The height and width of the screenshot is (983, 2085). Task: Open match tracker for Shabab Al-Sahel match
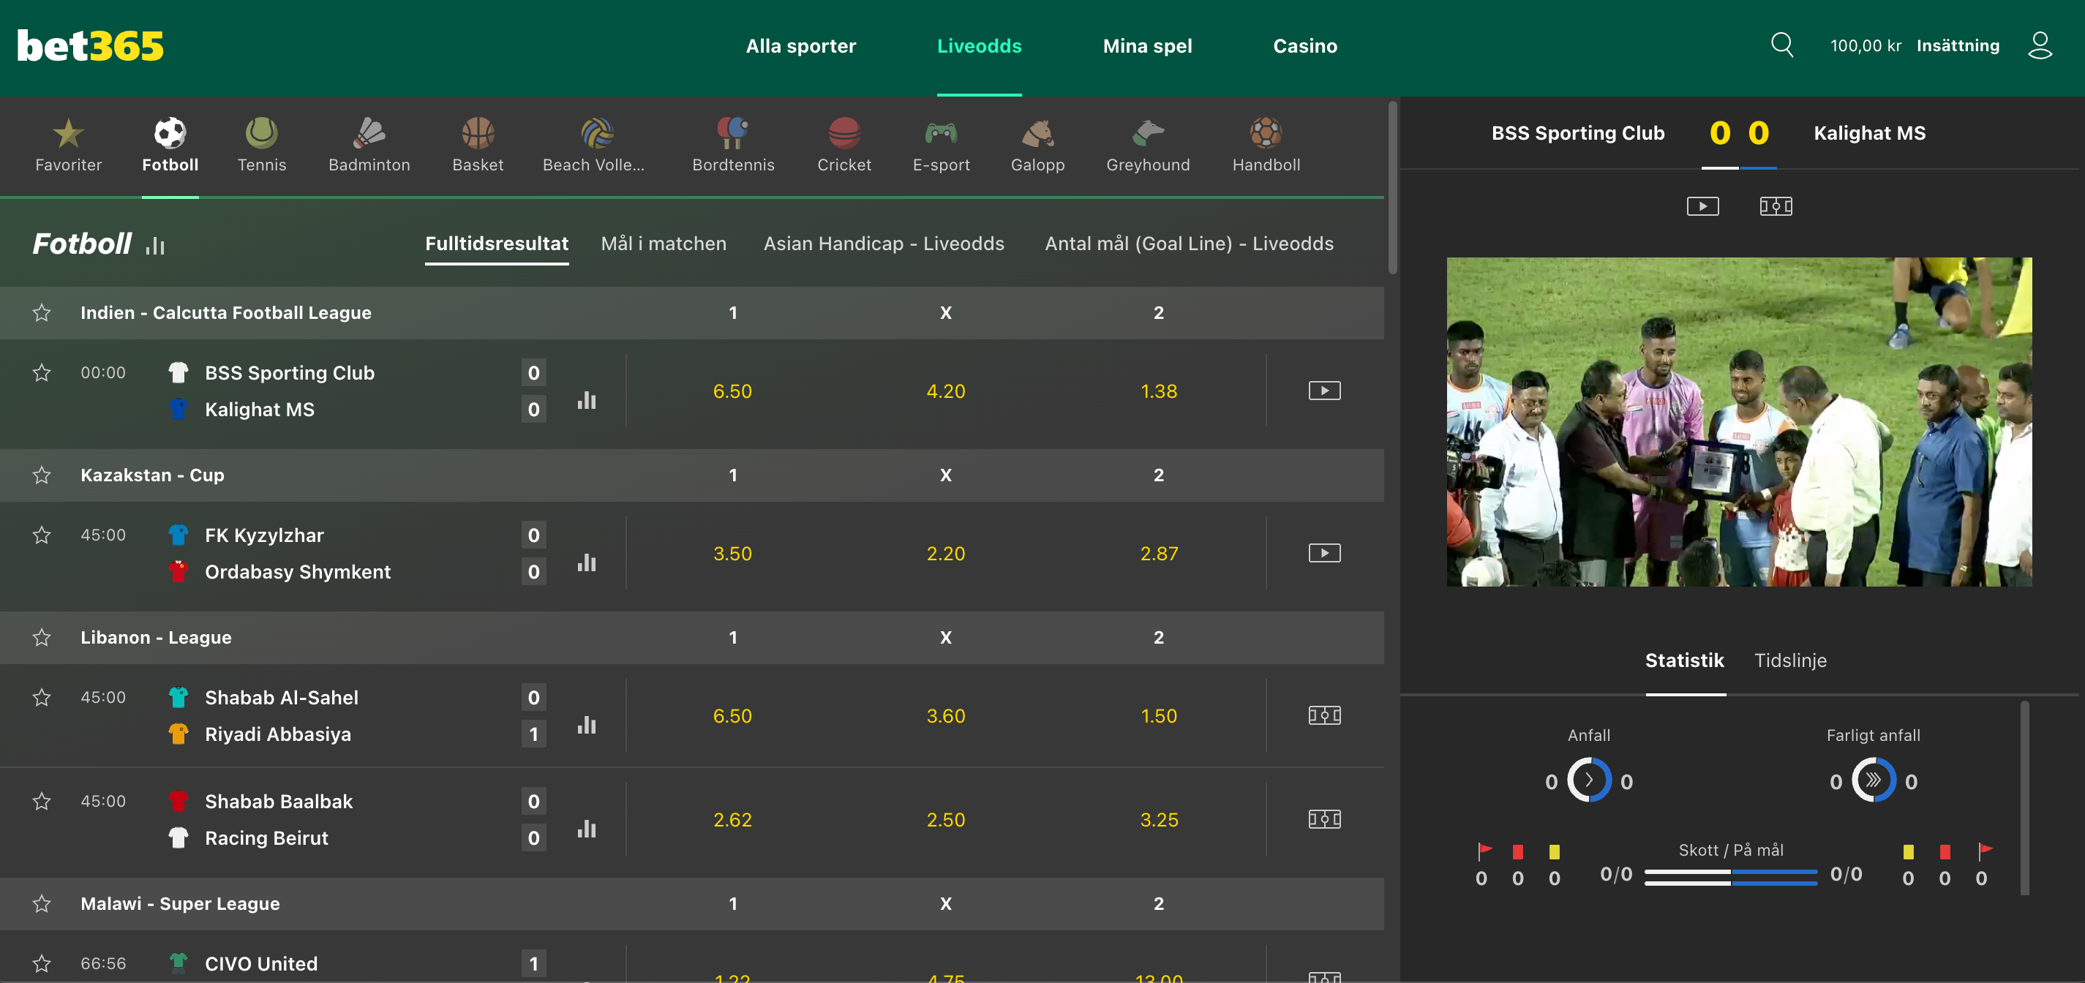click(1324, 715)
